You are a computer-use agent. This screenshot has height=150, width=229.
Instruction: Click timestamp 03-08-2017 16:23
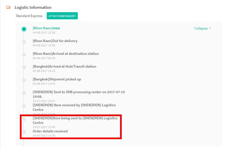click(44, 71)
